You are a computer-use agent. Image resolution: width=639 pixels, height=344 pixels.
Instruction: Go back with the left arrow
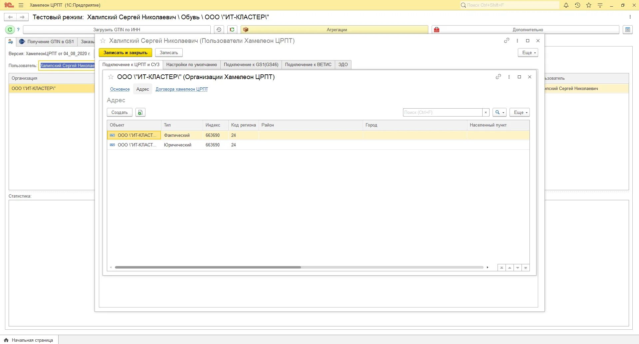(10, 17)
